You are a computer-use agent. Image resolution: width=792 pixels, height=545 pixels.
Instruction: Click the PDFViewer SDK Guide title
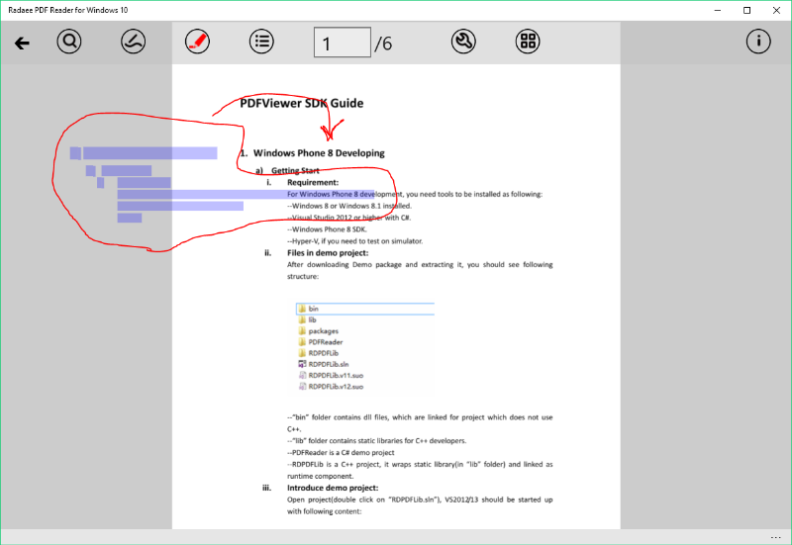pyautogui.click(x=301, y=103)
